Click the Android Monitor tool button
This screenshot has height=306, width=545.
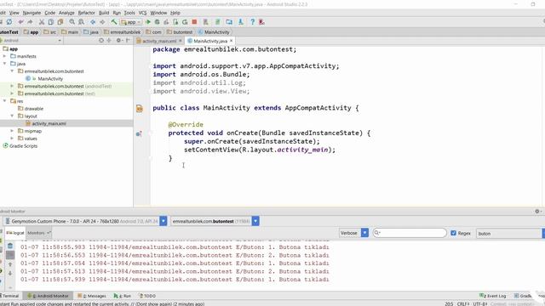[x=48, y=296]
